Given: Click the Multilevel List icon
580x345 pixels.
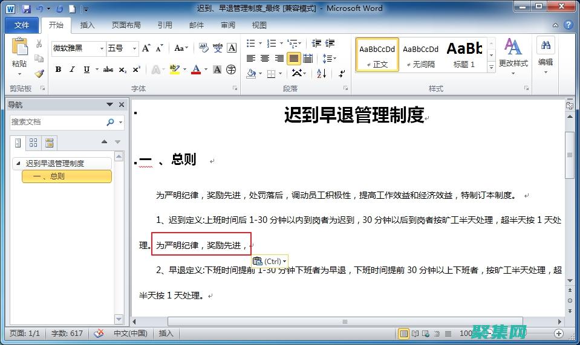Looking at the screenshot, I should click(293, 44).
